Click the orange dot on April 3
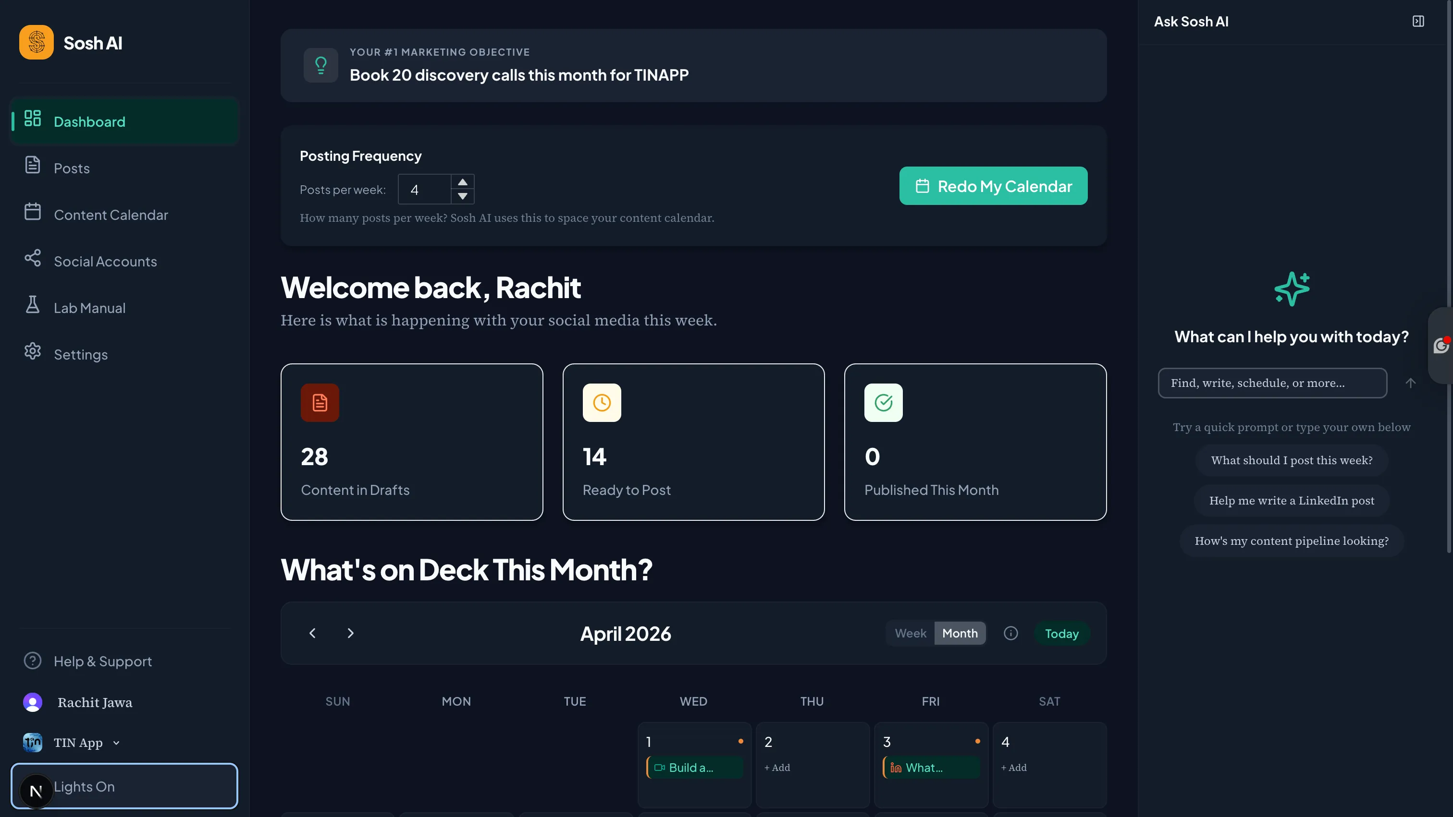Viewport: 1453px width, 817px height. (977, 742)
